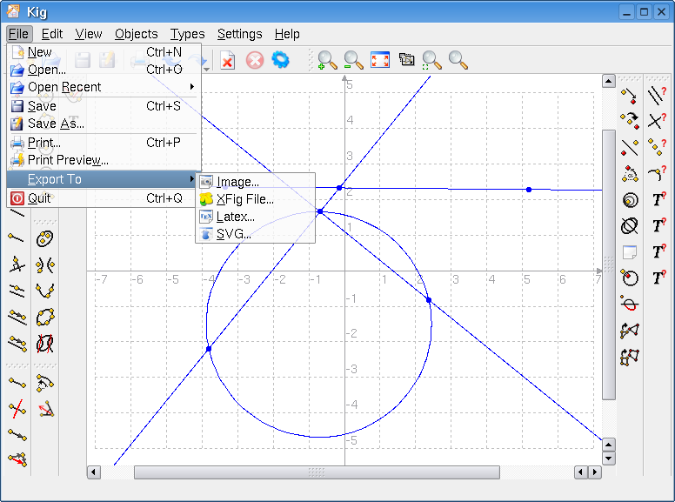Image resolution: width=675 pixels, height=502 pixels.
Task: Expand the Open Recent submenu
Action: (x=104, y=87)
